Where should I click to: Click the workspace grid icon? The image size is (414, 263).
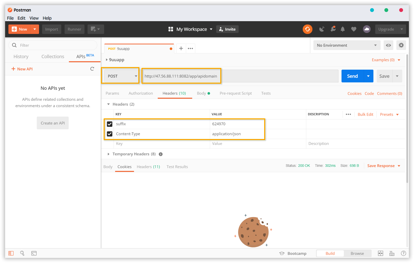pos(171,29)
